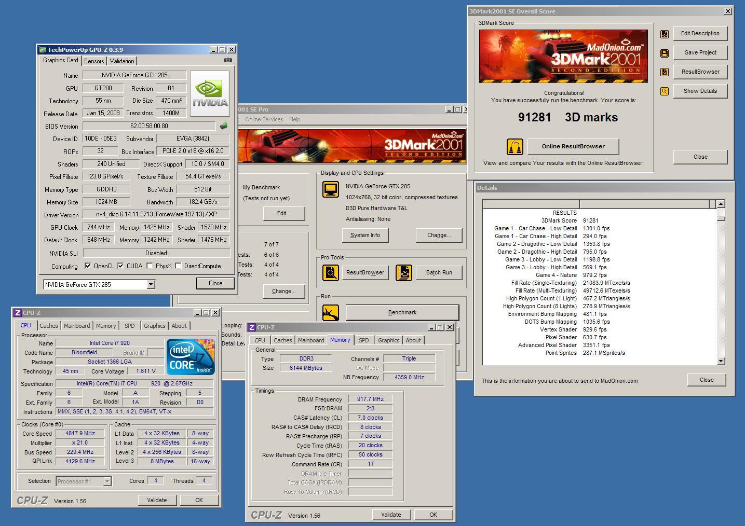The width and height of the screenshot is (745, 526).
Task: Click the OK button in the CPU-Z Memory window
Action: (x=433, y=515)
